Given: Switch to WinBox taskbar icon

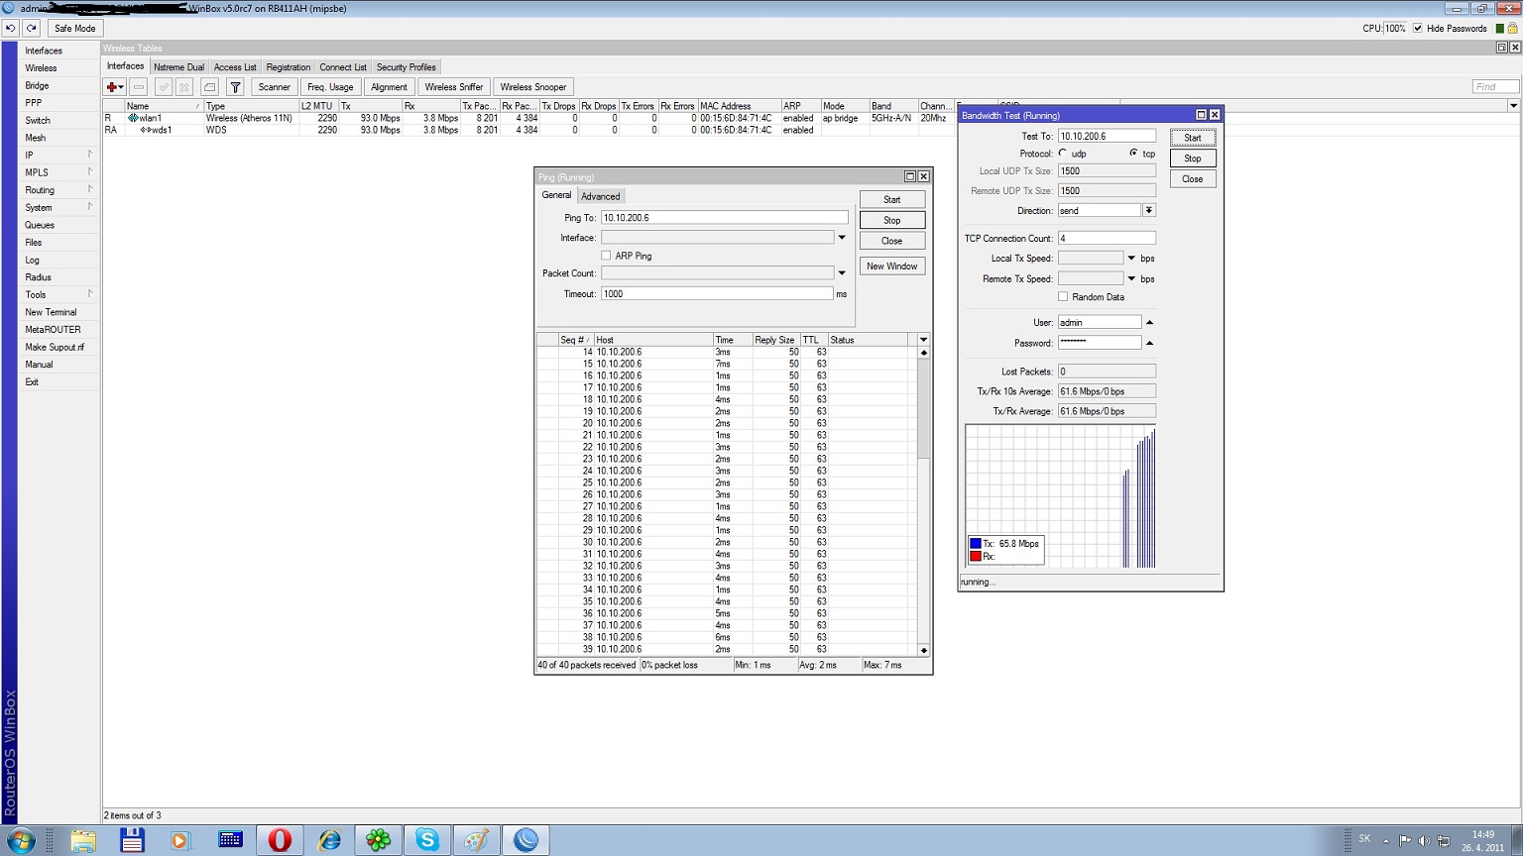Looking at the screenshot, I should 526,840.
